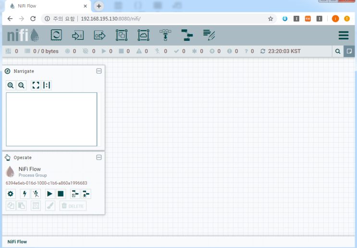Click the transmitting remote groups status icon
Image resolution: width=357 pixels, height=248 pixels.
[67, 51]
